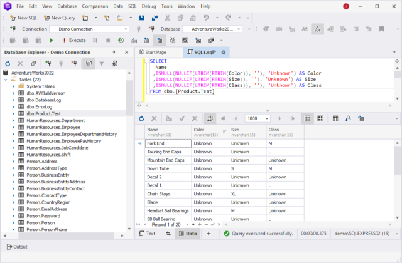Select the Person.Address table in tree
Screen dimensions: 402x263
(42, 162)
